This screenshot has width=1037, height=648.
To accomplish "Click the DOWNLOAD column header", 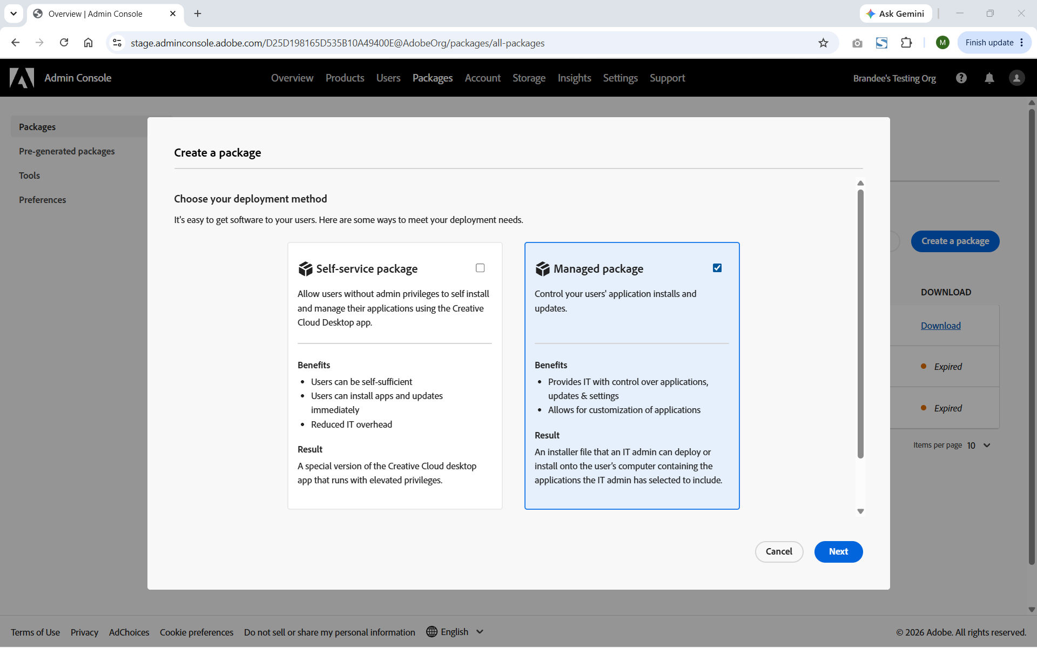I will 946,292.
